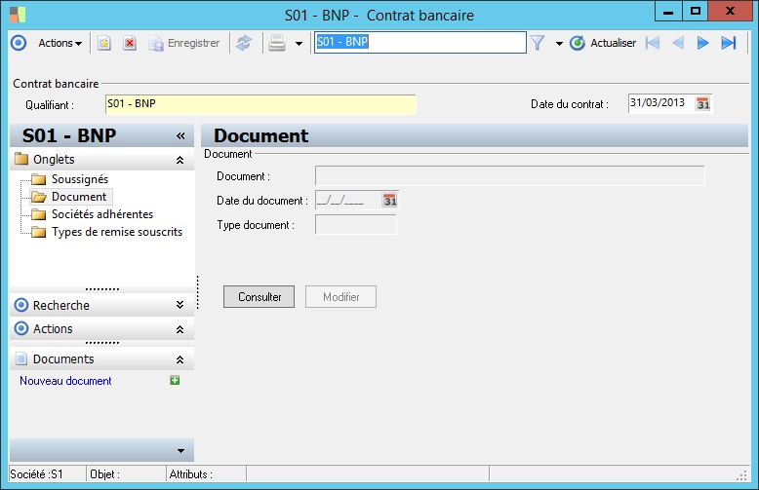Open calendar picker for Date du document

389,200
